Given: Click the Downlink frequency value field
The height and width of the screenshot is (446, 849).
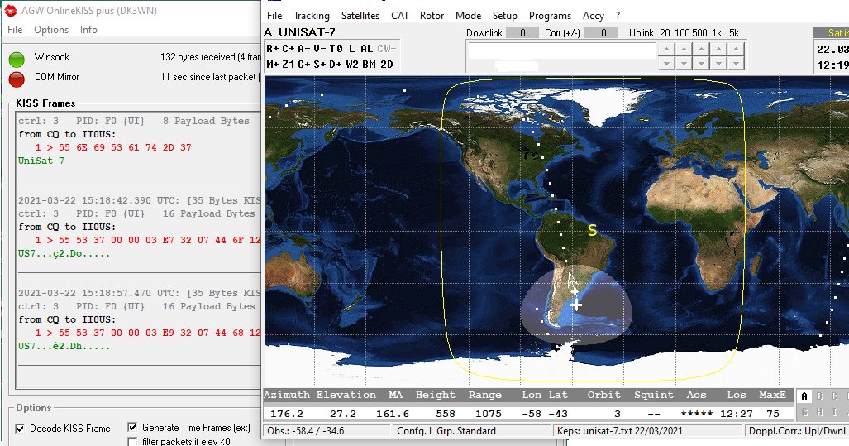Looking at the screenshot, I should click(x=522, y=33).
